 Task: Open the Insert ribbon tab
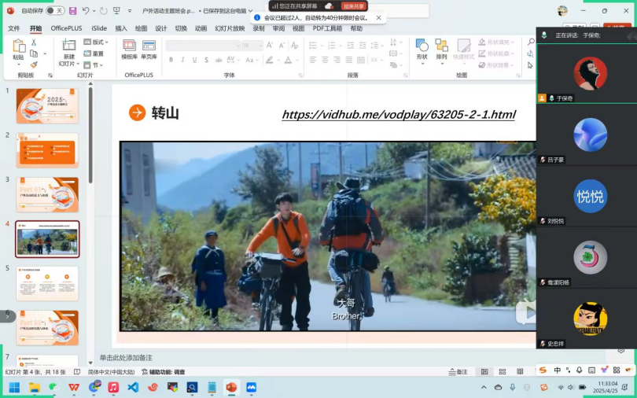tap(121, 28)
